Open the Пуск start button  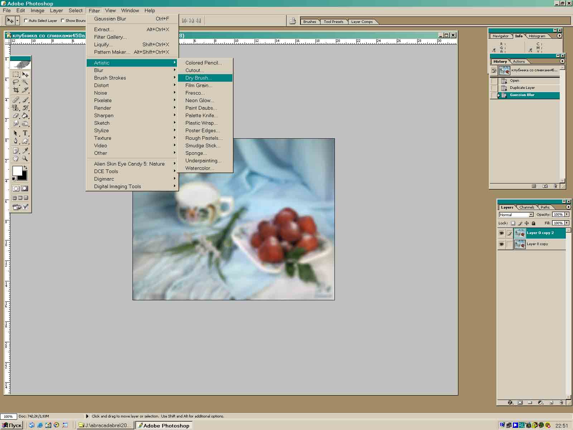(12, 425)
